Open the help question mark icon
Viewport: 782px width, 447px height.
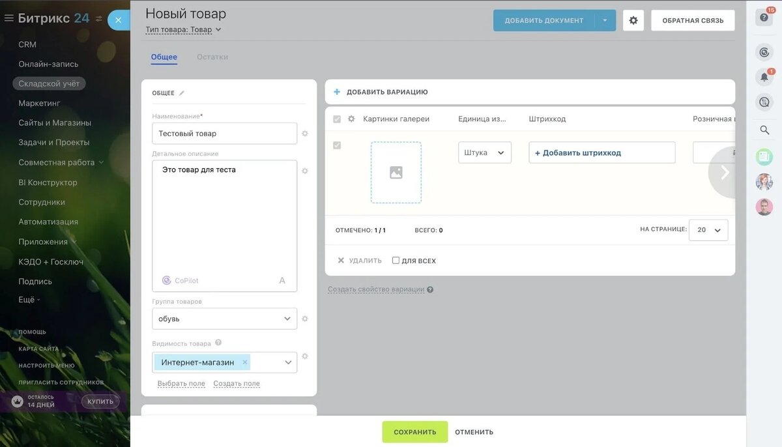coord(764,18)
